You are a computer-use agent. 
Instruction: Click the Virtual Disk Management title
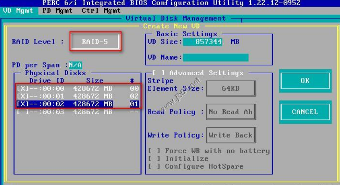pos(175,18)
